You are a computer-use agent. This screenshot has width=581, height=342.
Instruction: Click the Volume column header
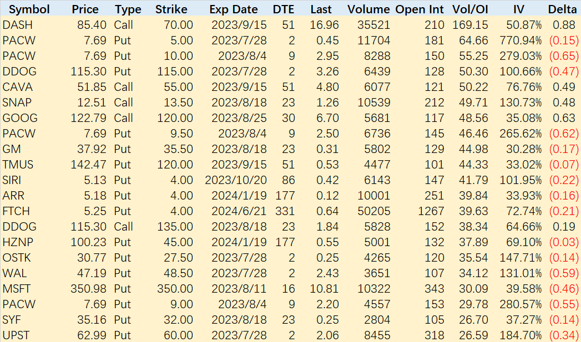pos(368,9)
